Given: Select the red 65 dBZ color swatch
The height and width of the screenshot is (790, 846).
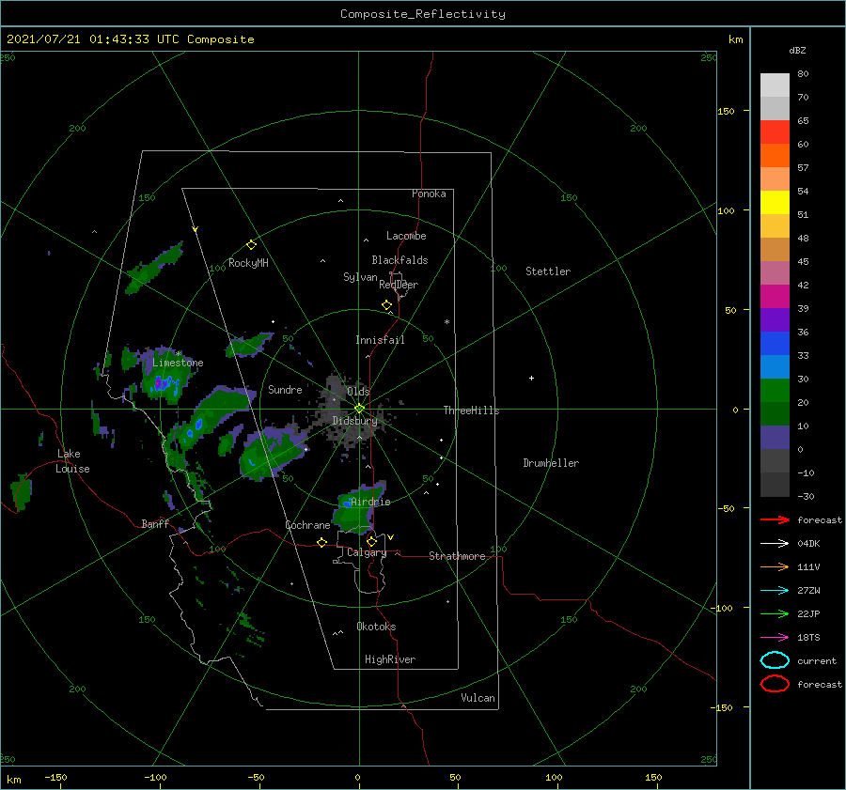Looking at the screenshot, I should coord(775,132).
